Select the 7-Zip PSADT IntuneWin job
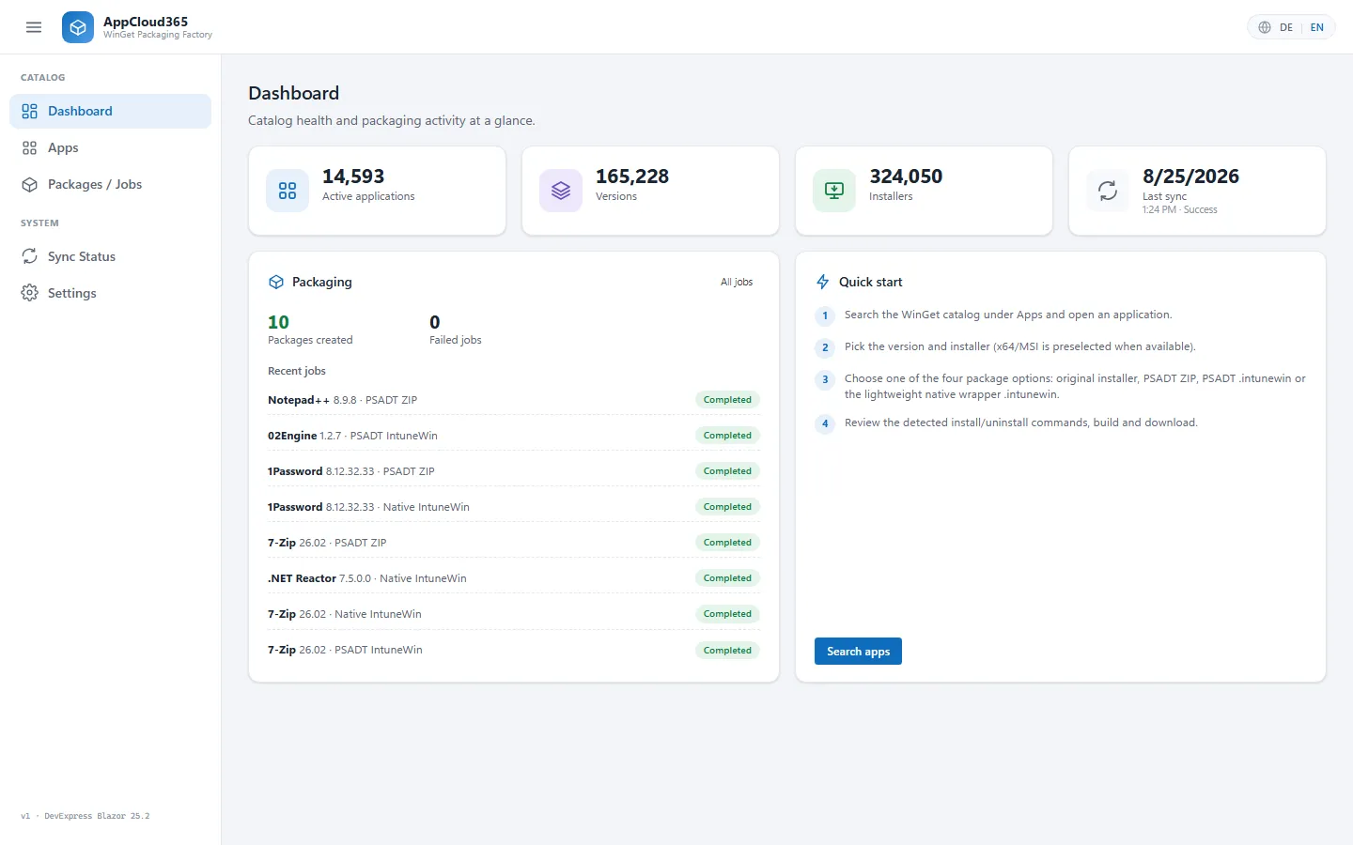 click(514, 650)
